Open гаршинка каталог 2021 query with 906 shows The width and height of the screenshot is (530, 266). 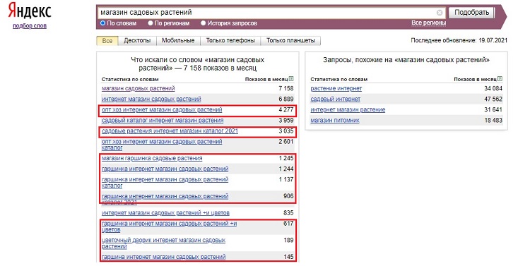[x=165, y=199]
